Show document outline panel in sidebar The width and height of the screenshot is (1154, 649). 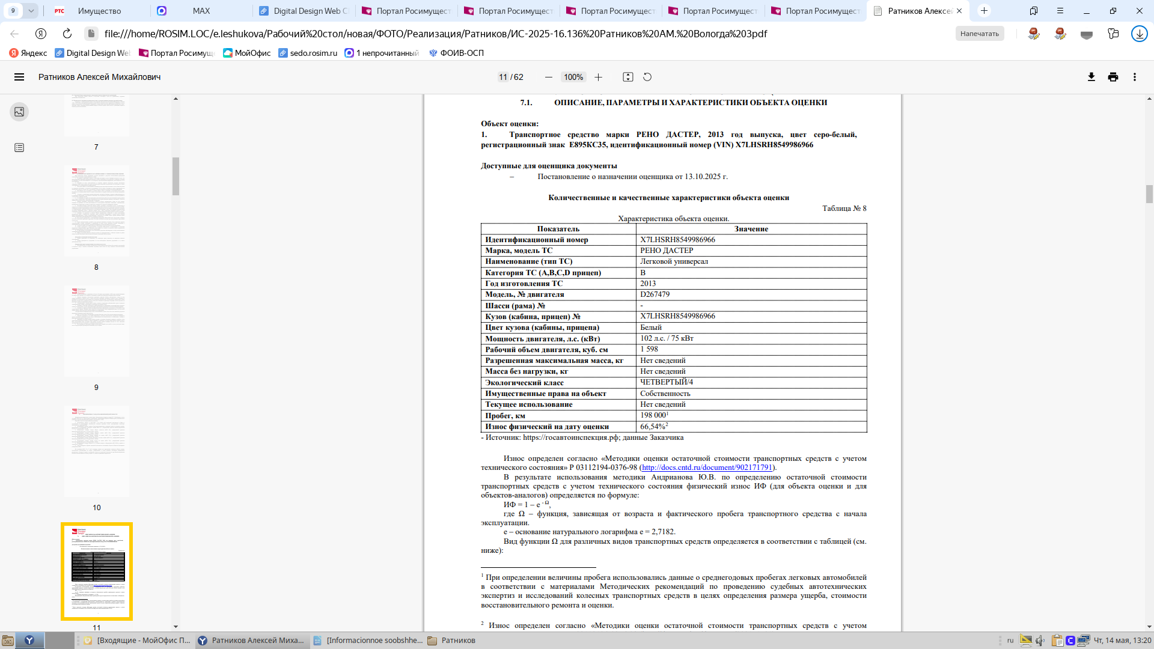tap(19, 148)
